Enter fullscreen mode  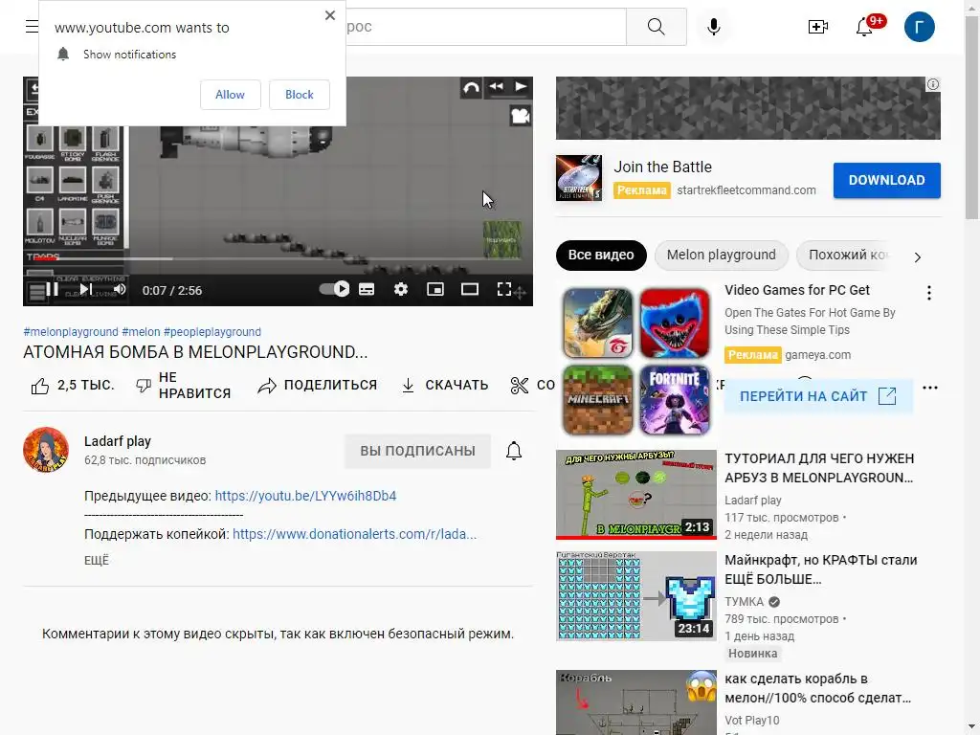coord(503,289)
